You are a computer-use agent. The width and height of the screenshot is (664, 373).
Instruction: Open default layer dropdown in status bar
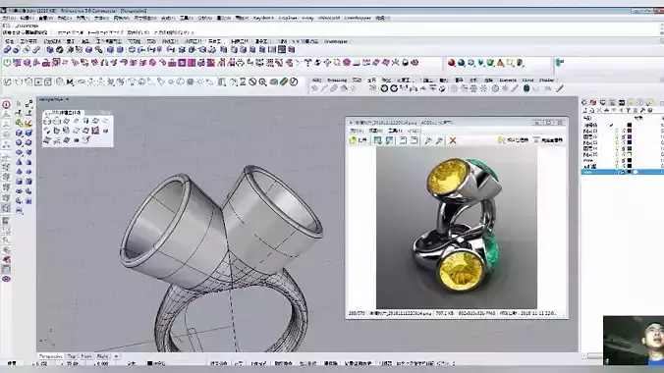pyautogui.click(x=156, y=363)
